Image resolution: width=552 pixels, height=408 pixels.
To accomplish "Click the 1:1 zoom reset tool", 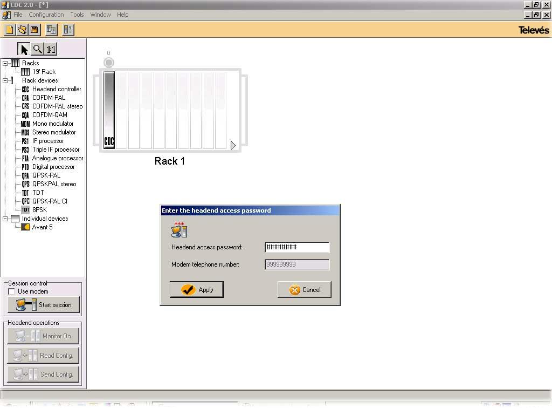I will (51, 49).
